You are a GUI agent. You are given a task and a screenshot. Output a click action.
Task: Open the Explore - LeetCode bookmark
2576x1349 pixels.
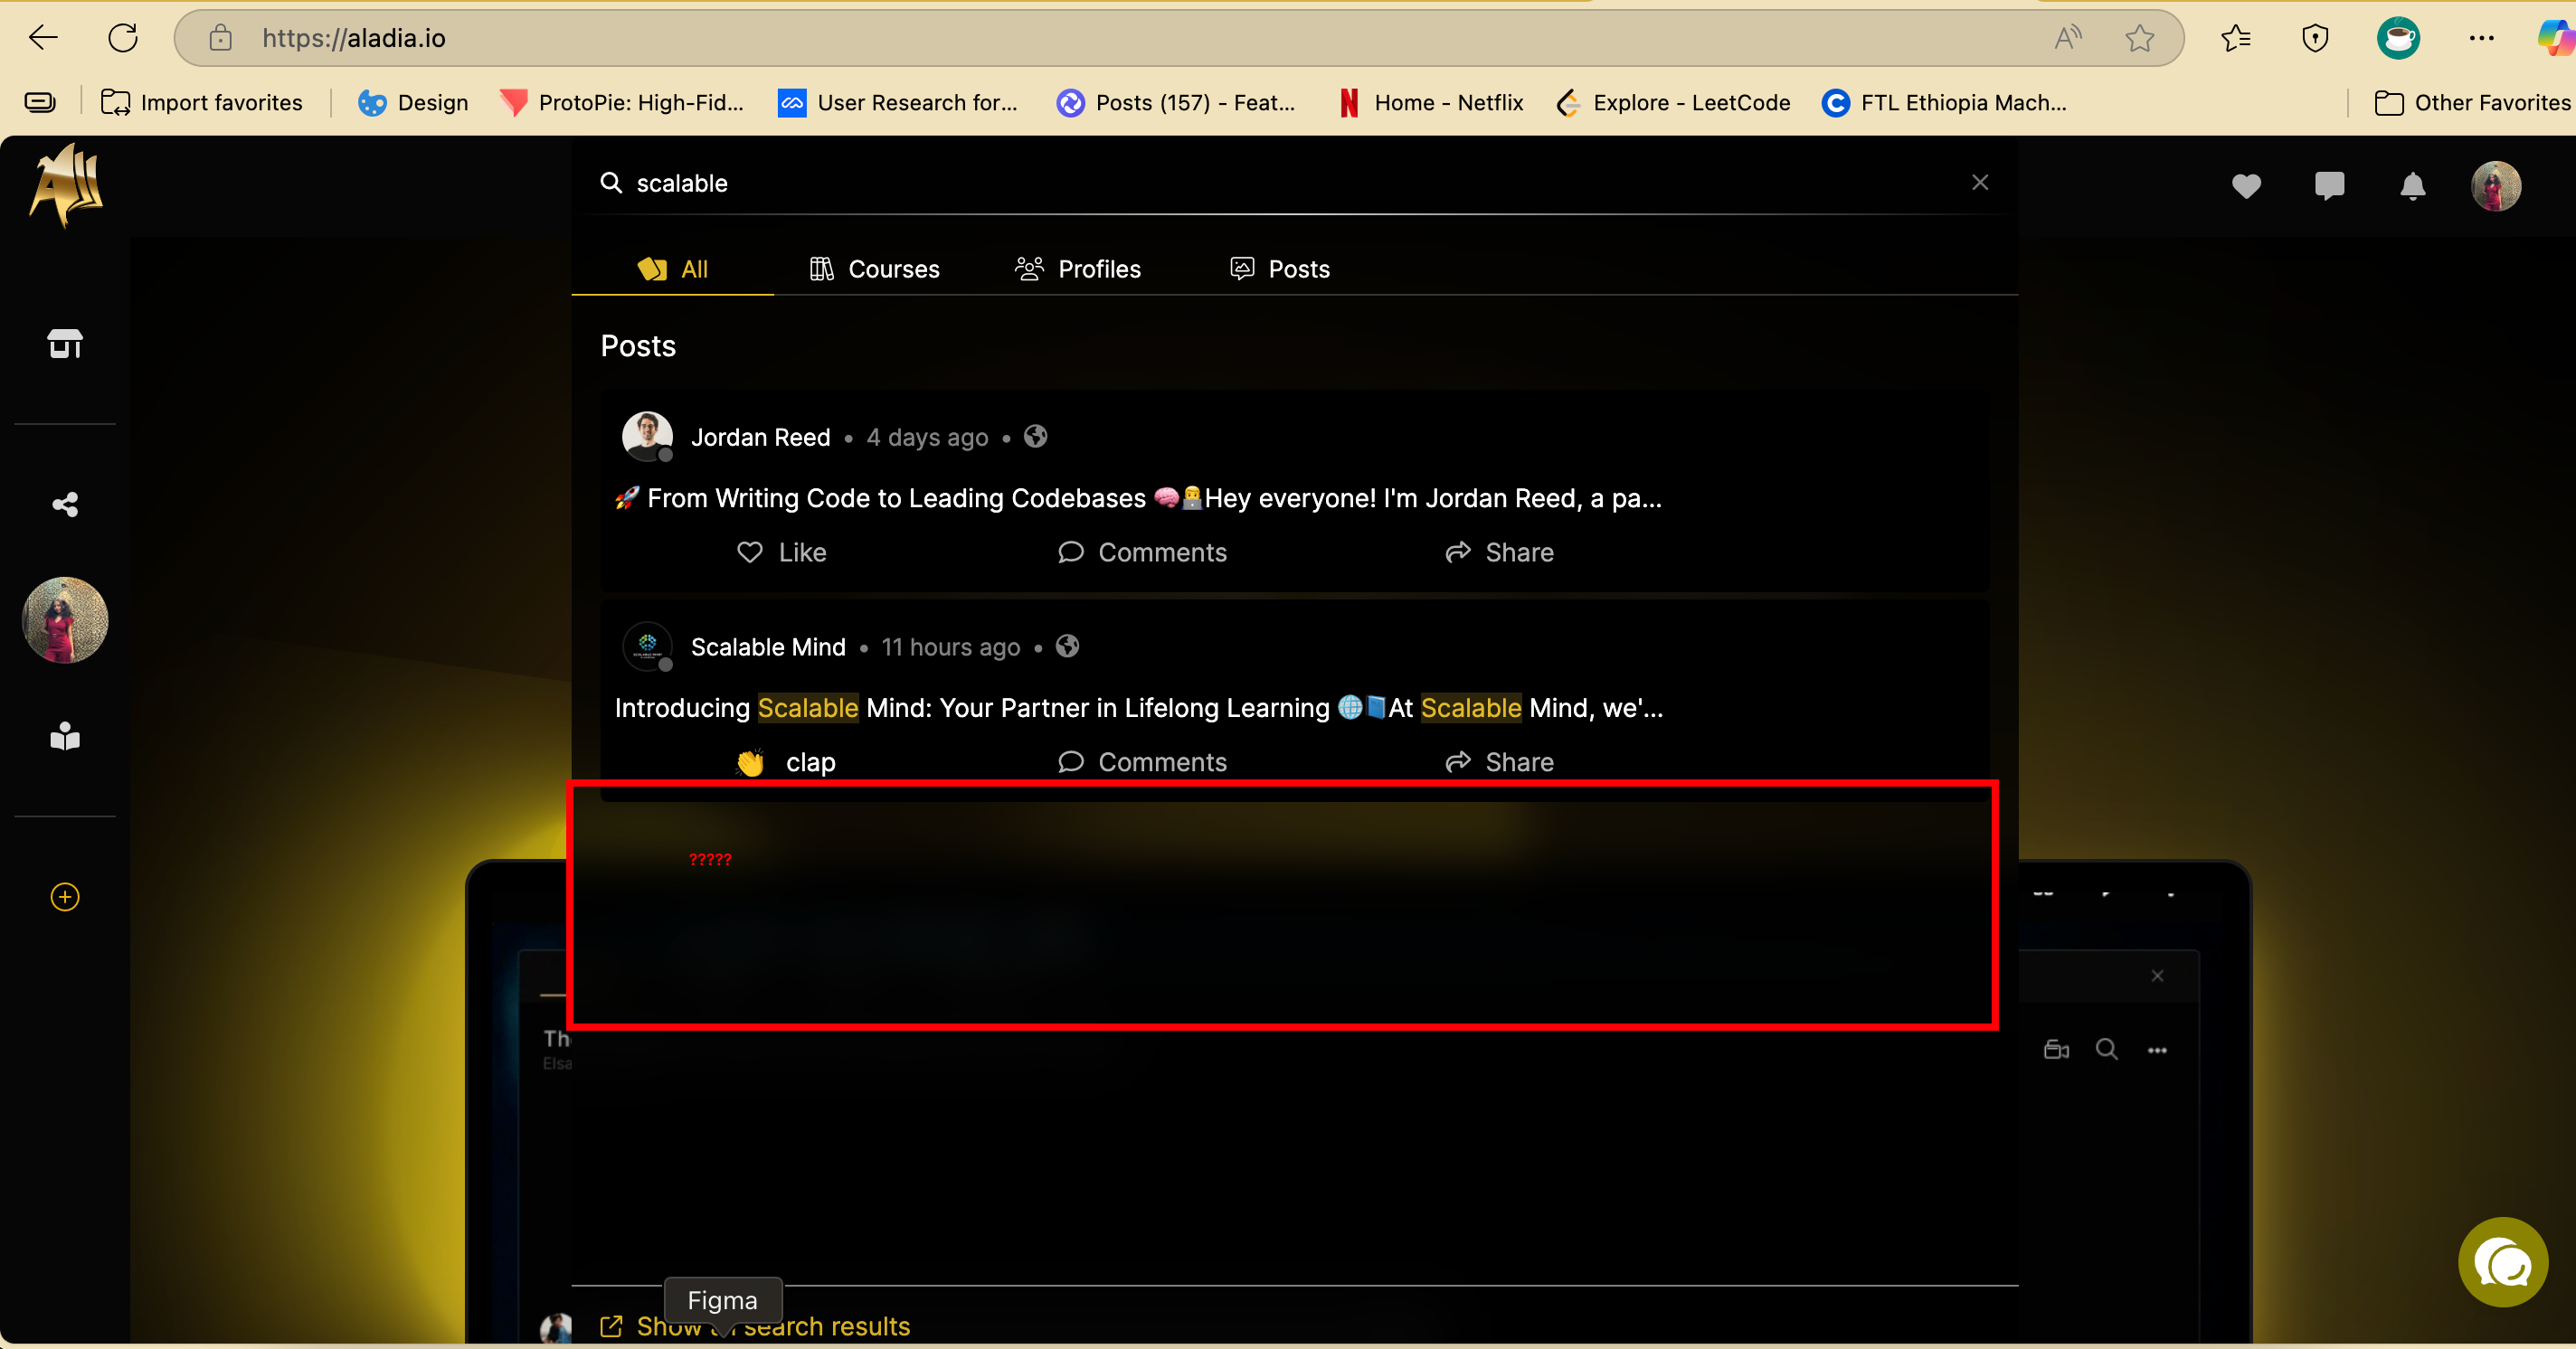[x=1673, y=103]
